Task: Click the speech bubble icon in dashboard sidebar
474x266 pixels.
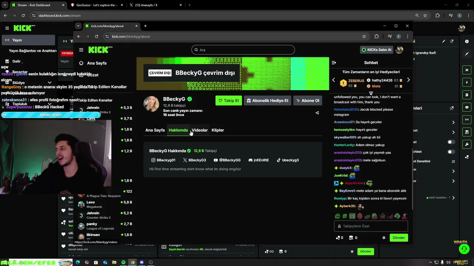Action: point(467,107)
